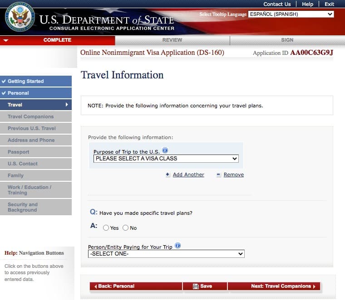Click the plus icon next to Add Another
The width and height of the screenshot is (345, 300).
[168, 175]
